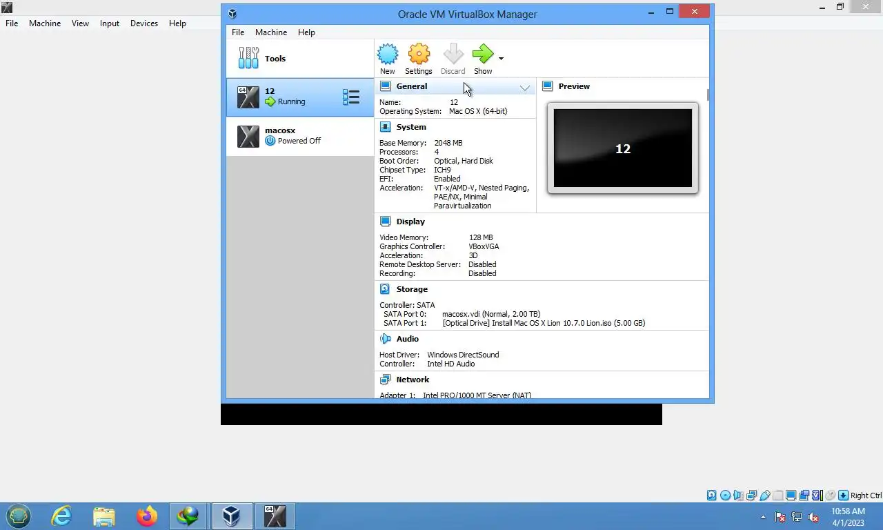This screenshot has width=883, height=530.
Task: Click the Audio section speaker icon
Action: coord(385,339)
